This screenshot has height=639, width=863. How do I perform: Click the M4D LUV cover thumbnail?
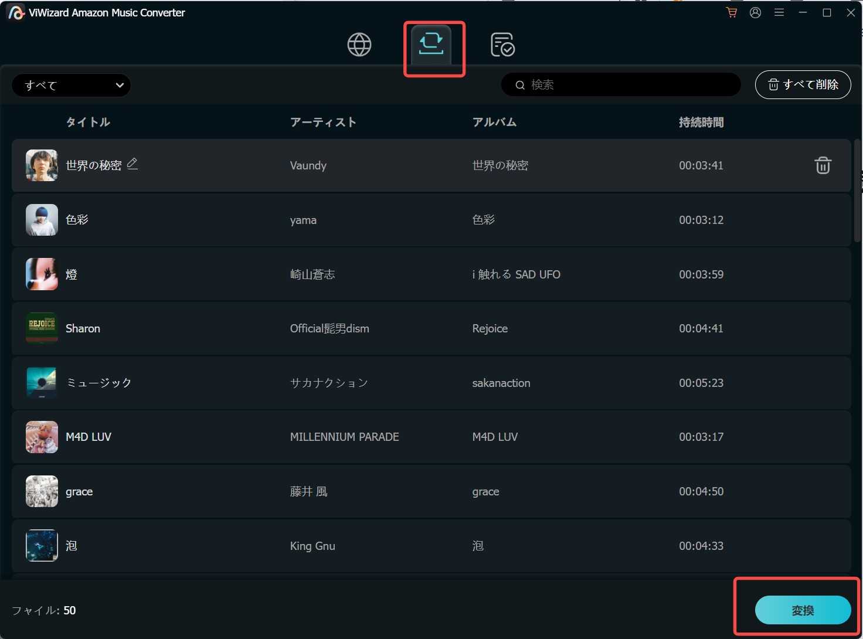42,437
